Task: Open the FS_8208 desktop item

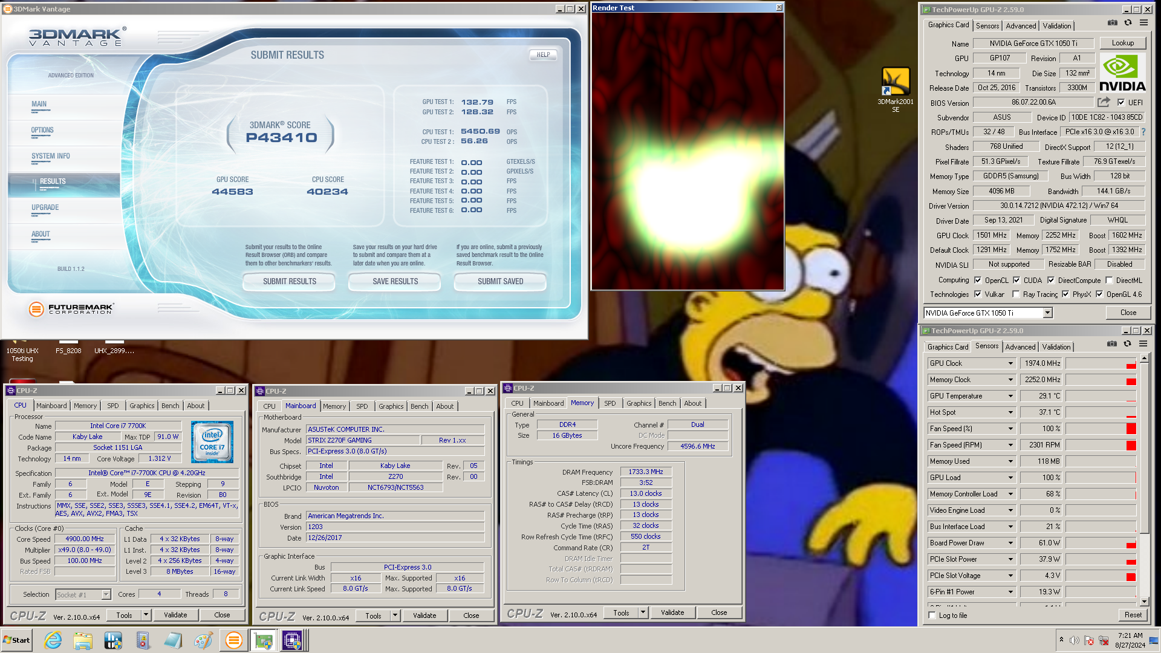Action: pos(68,349)
